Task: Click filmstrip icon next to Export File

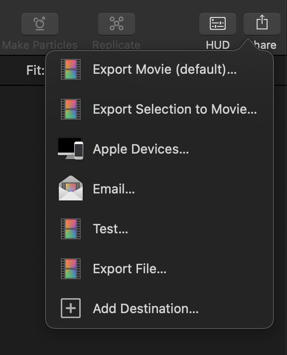Action: point(71,269)
